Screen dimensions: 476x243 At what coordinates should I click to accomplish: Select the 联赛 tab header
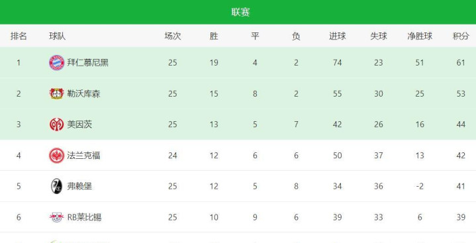240,12
